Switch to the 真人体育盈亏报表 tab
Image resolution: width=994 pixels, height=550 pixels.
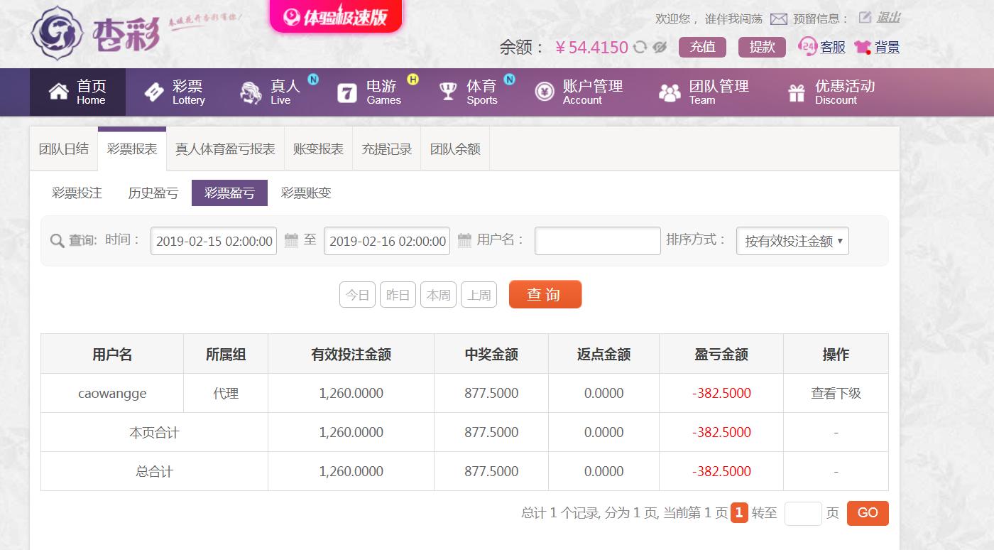[x=225, y=149]
